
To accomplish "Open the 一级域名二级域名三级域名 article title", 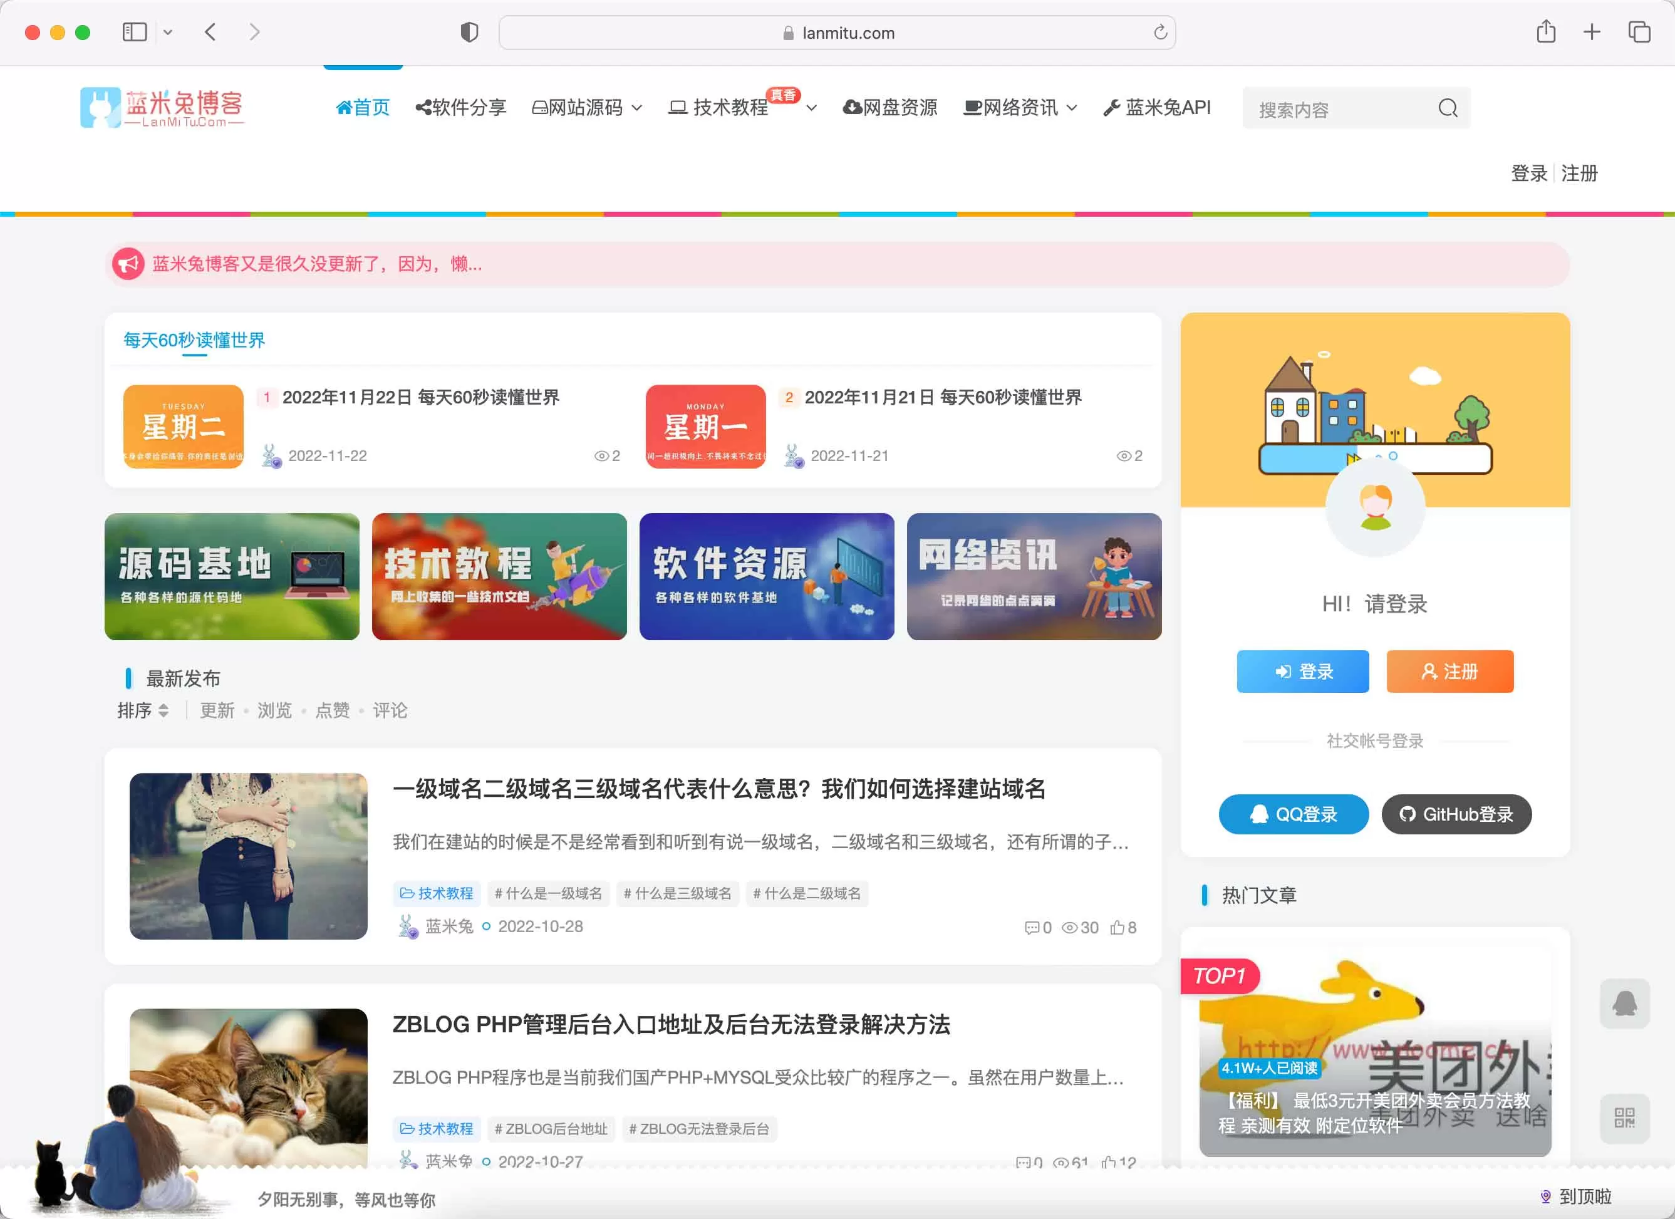I will coord(718,789).
